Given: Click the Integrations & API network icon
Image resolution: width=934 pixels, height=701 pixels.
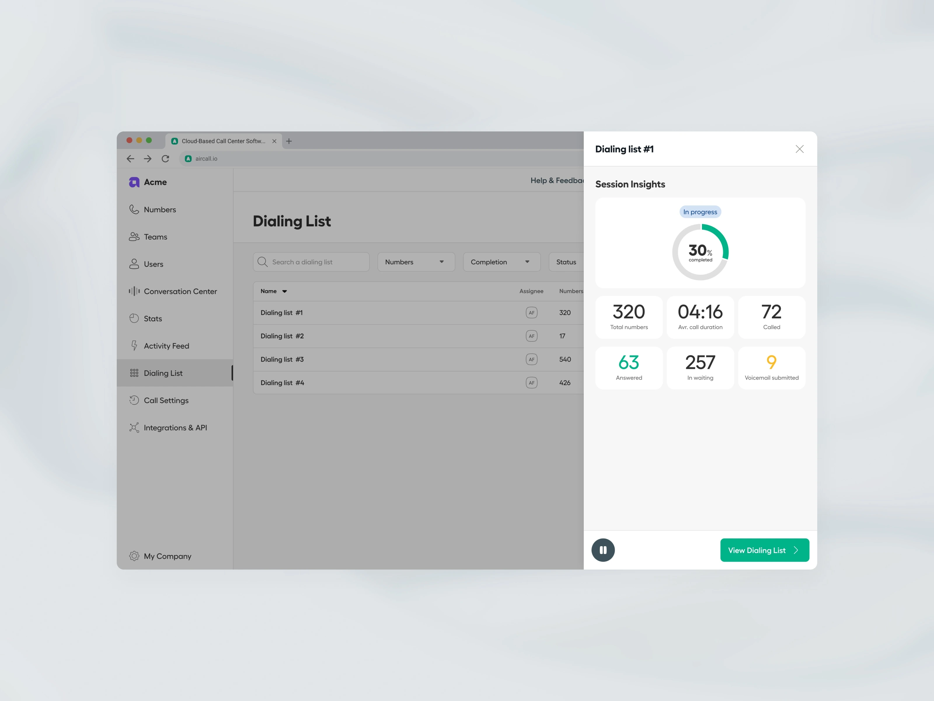Looking at the screenshot, I should [x=134, y=428].
